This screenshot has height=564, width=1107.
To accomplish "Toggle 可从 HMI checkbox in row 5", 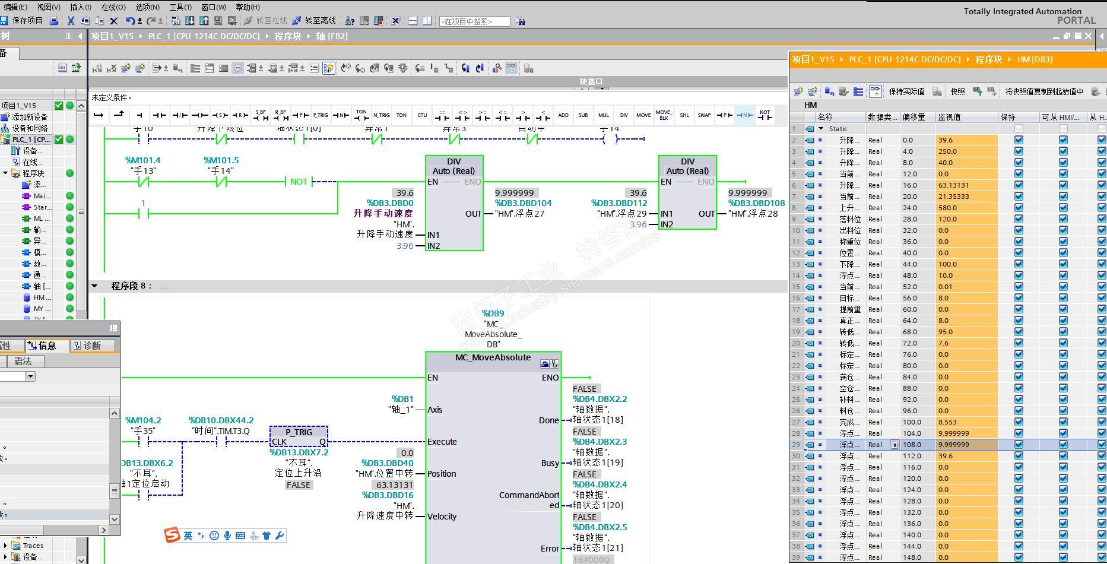I will point(1063,174).
